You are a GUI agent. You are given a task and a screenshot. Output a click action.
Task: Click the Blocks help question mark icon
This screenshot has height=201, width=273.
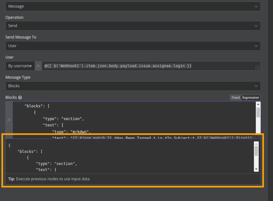20,97
